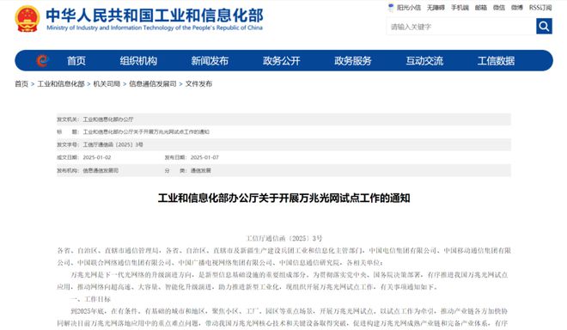
Task: Click the 文件发布 breadcrumb link
Action: click(x=198, y=84)
